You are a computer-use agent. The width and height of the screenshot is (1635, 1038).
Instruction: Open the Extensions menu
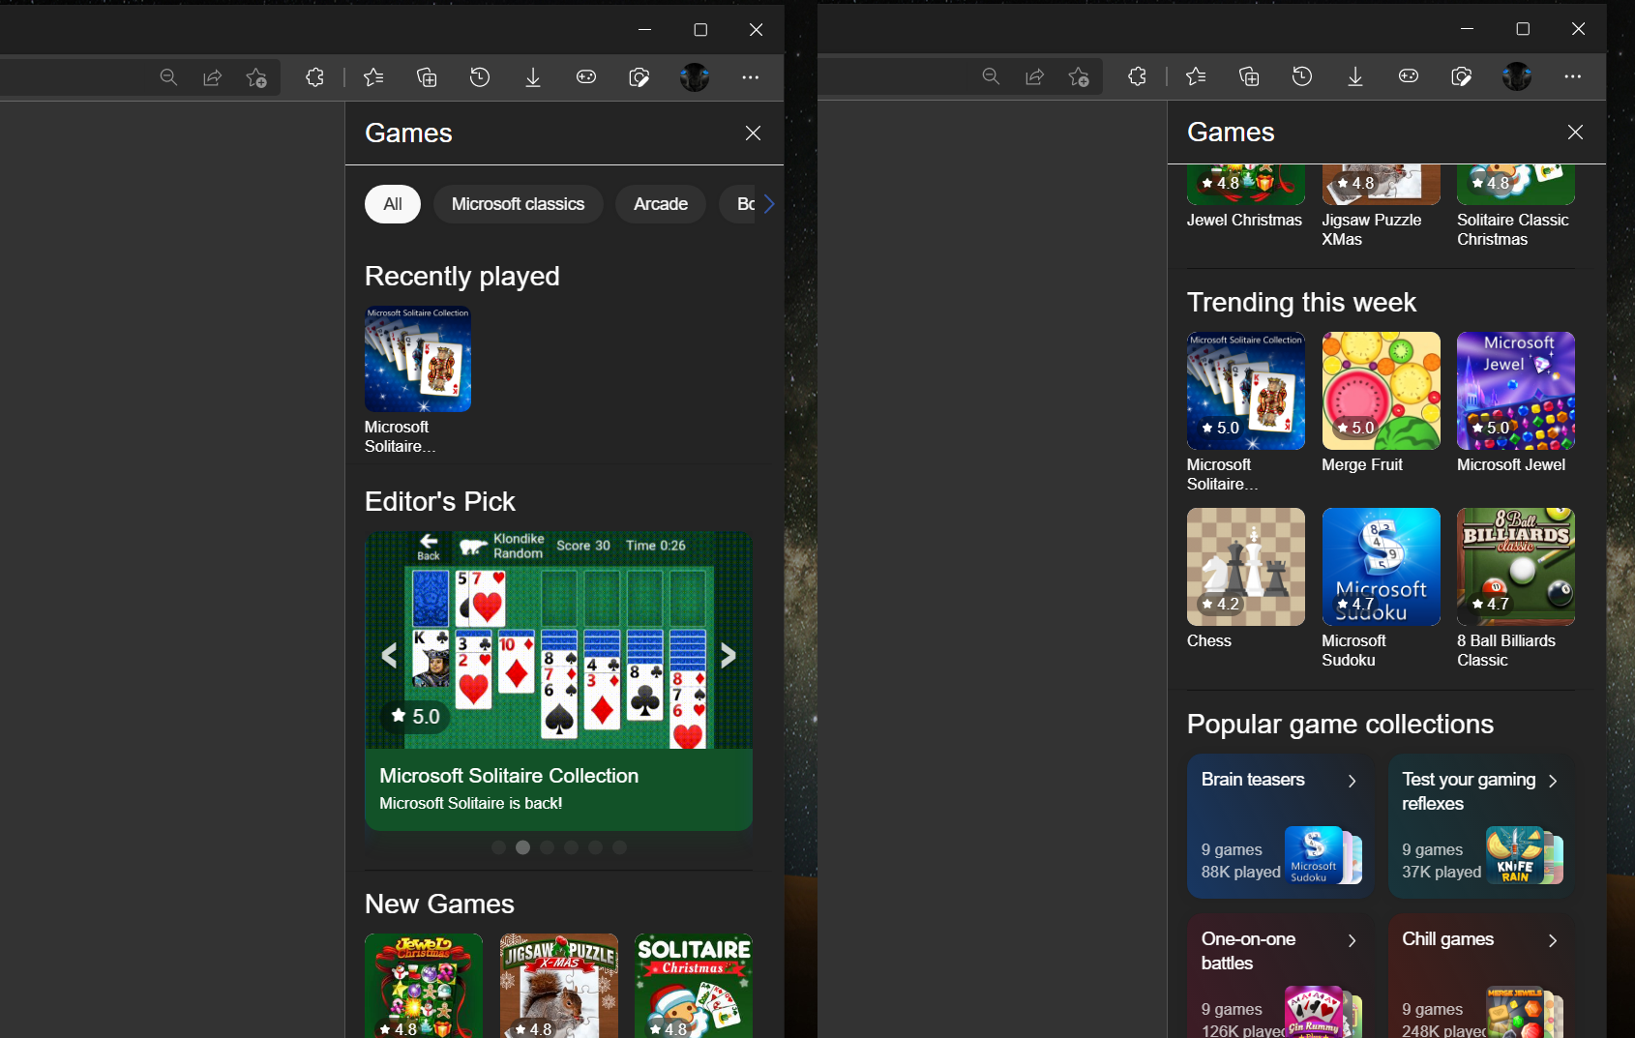[314, 77]
